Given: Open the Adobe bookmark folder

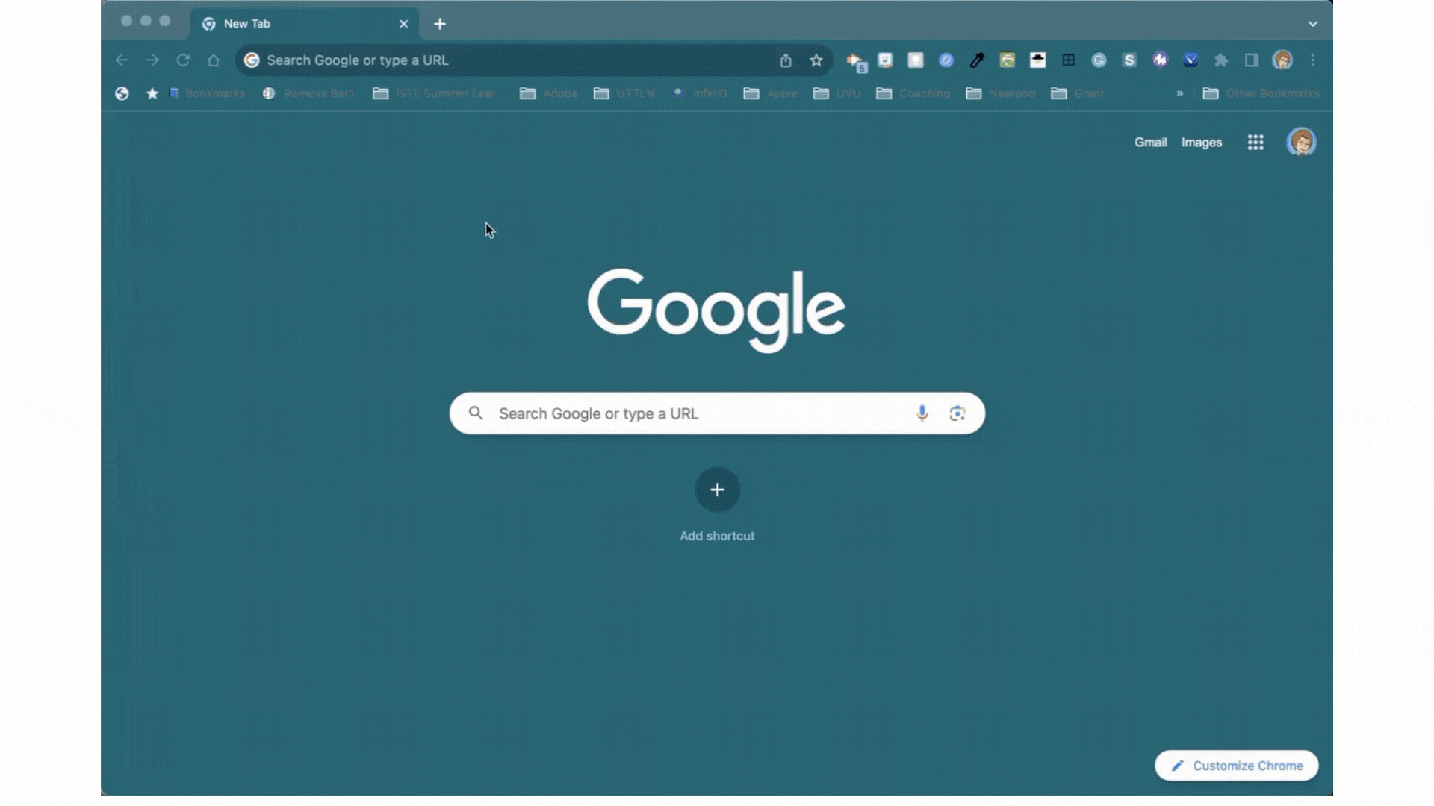Looking at the screenshot, I should pos(549,93).
